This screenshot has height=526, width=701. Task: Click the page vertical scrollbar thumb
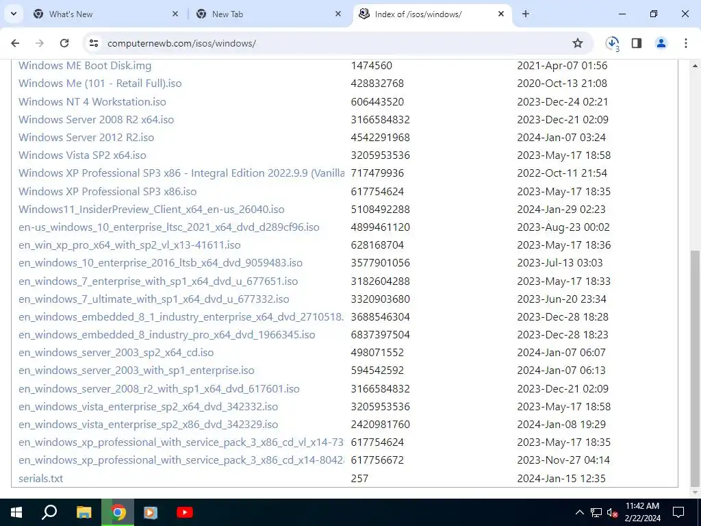pyautogui.click(x=695, y=369)
